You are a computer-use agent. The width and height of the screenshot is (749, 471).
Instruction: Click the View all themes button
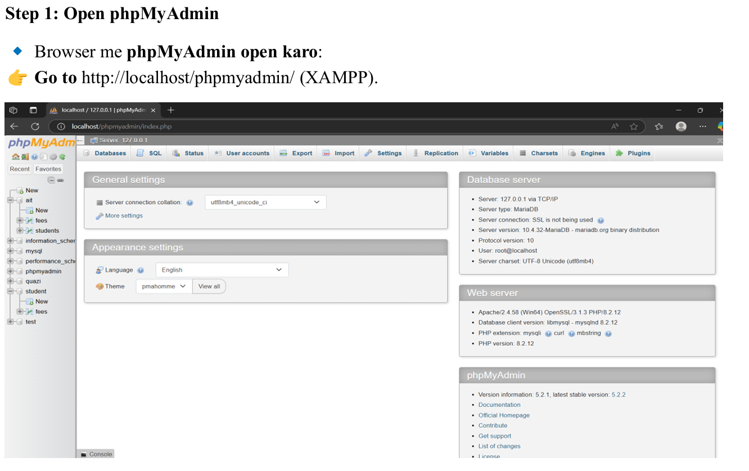209,286
